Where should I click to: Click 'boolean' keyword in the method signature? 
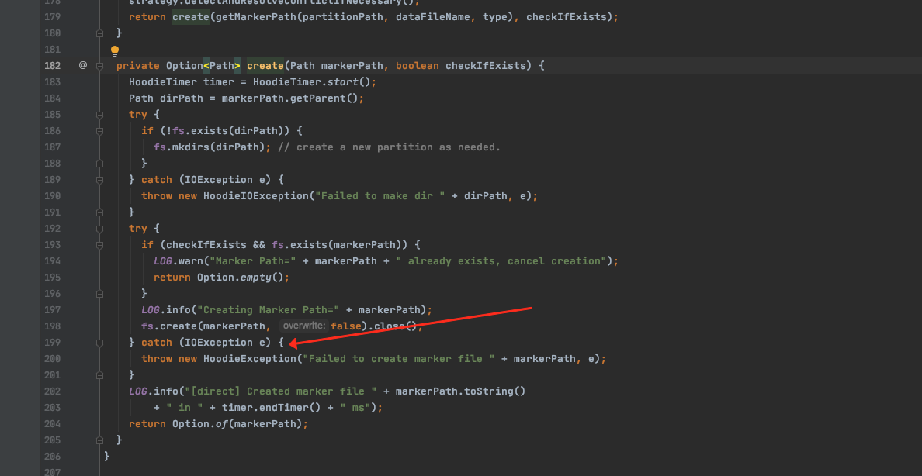coord(418,65)
